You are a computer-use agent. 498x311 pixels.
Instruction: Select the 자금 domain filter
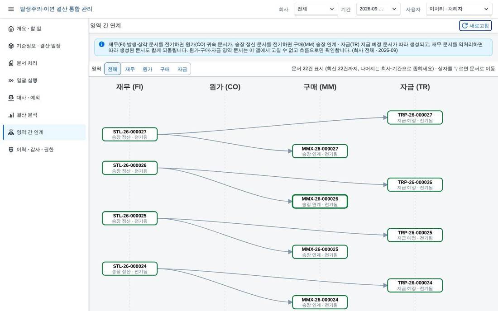tap(182, 69)
